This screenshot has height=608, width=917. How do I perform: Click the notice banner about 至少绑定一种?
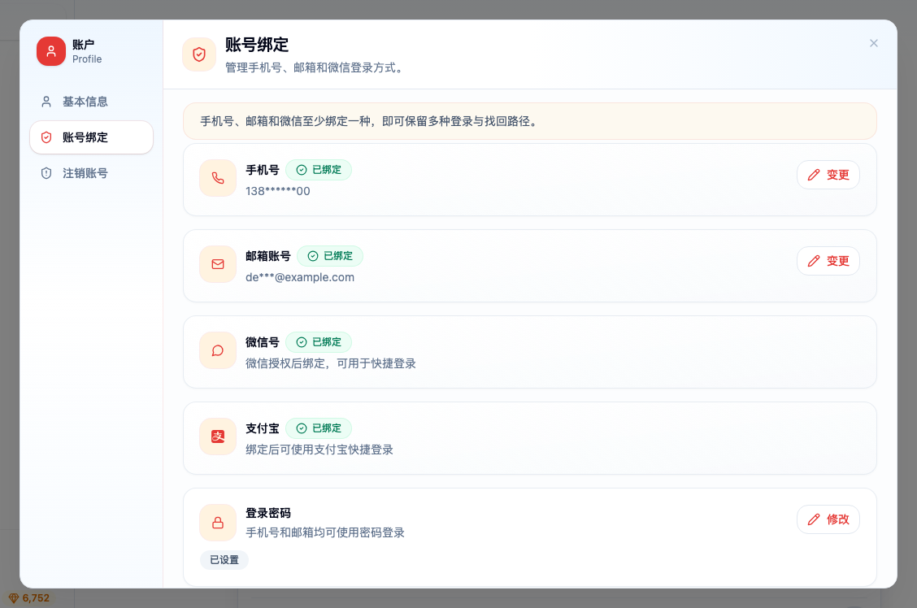[530, 121]
